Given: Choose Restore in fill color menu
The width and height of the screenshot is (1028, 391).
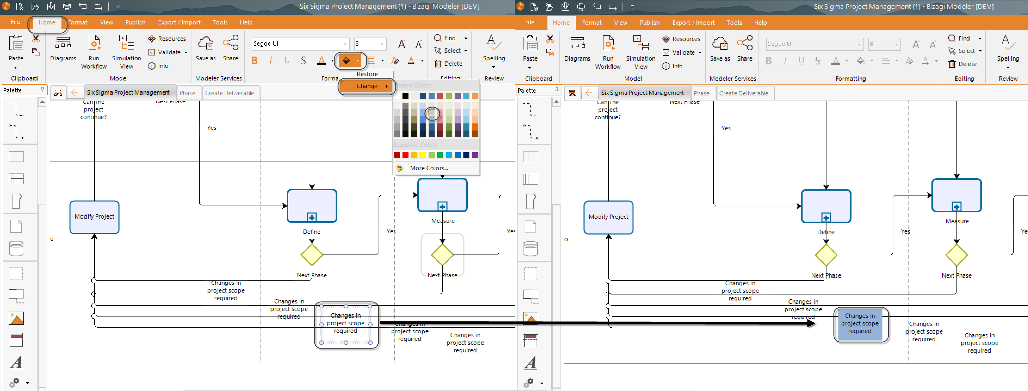Looking at the screenshot, I should tap(367, 74).
